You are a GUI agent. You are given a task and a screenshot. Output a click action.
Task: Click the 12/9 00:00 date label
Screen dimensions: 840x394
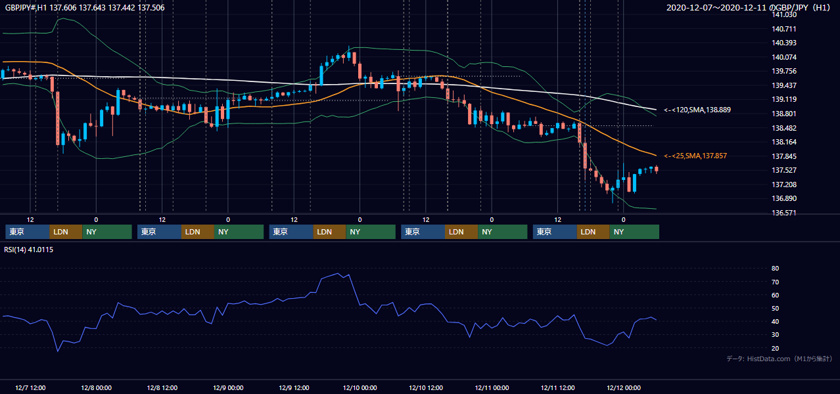pos(228,387)
